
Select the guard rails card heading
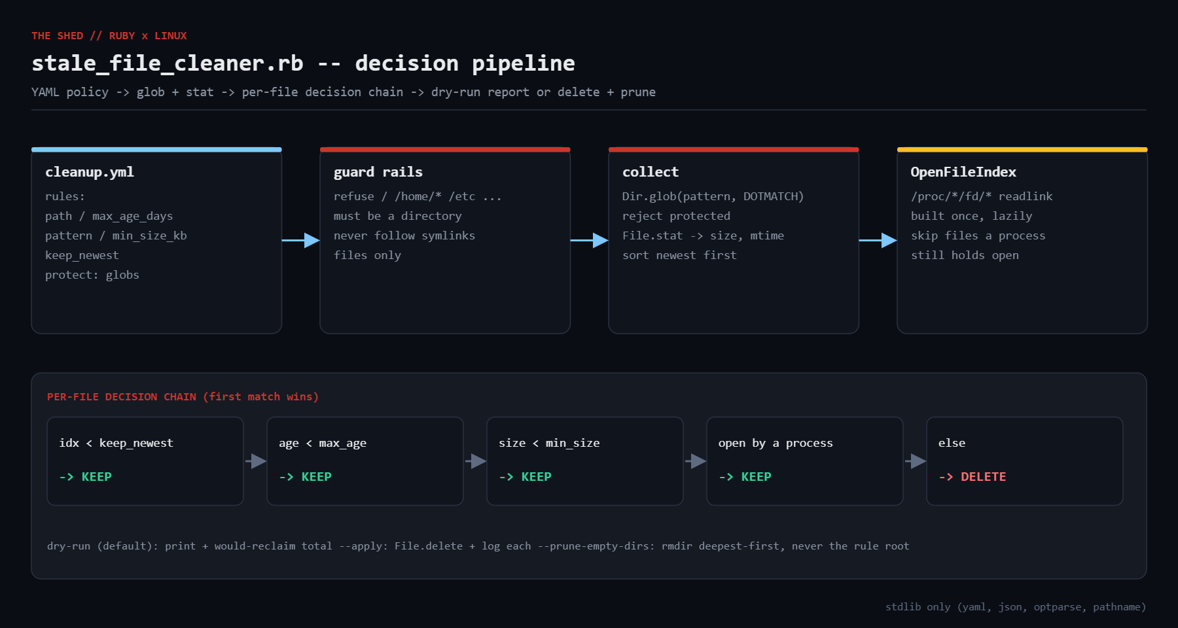point(378,172)
